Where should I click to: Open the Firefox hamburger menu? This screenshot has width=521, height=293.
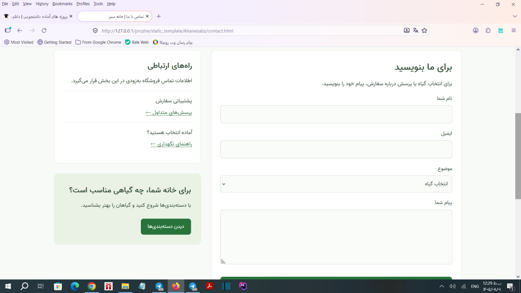pyautogui.click(x=514, y=31)
